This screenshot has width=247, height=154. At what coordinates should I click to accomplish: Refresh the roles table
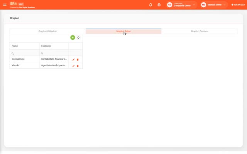click(78, 38)
